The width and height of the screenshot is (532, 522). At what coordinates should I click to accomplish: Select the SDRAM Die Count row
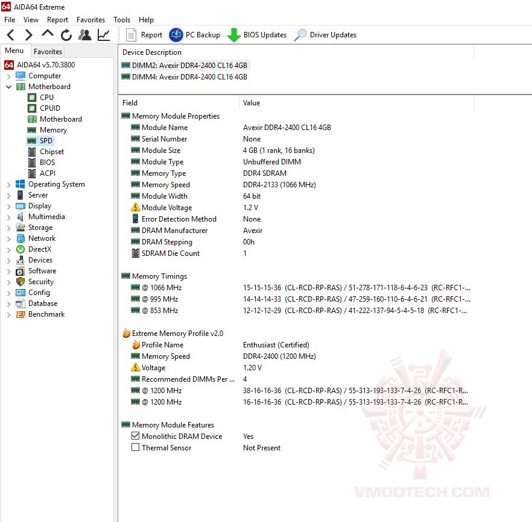[x=295, y=253]
